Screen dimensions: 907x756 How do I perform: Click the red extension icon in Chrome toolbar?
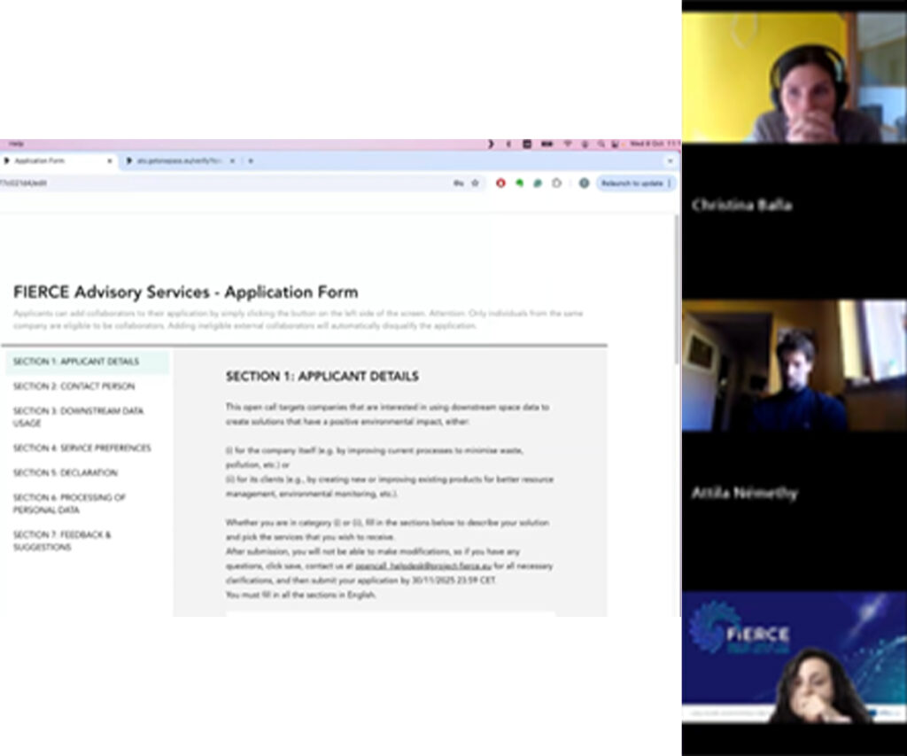coord(501,183)
